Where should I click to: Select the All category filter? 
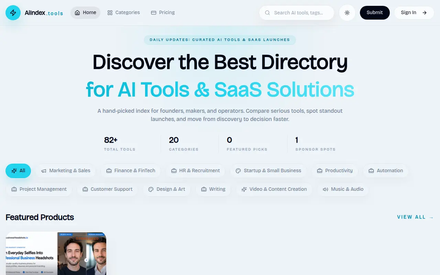point(18,171)
